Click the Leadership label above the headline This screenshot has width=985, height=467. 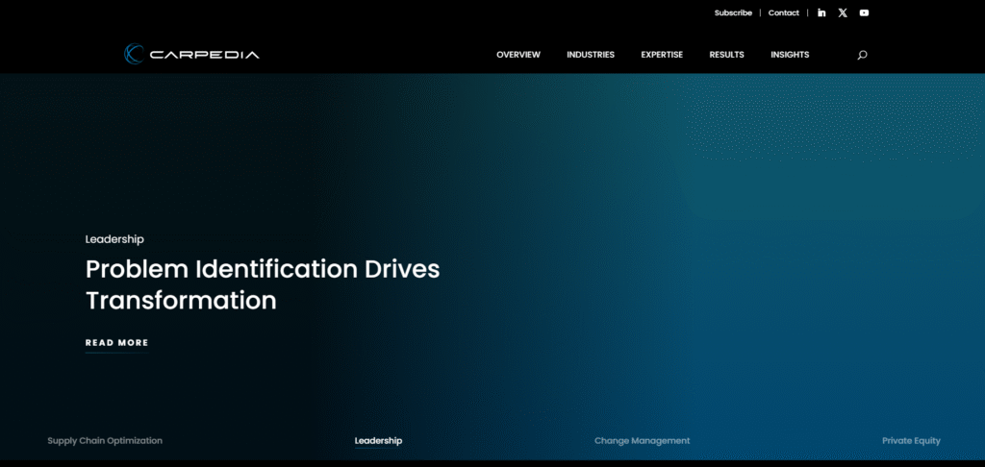point(114,239)
